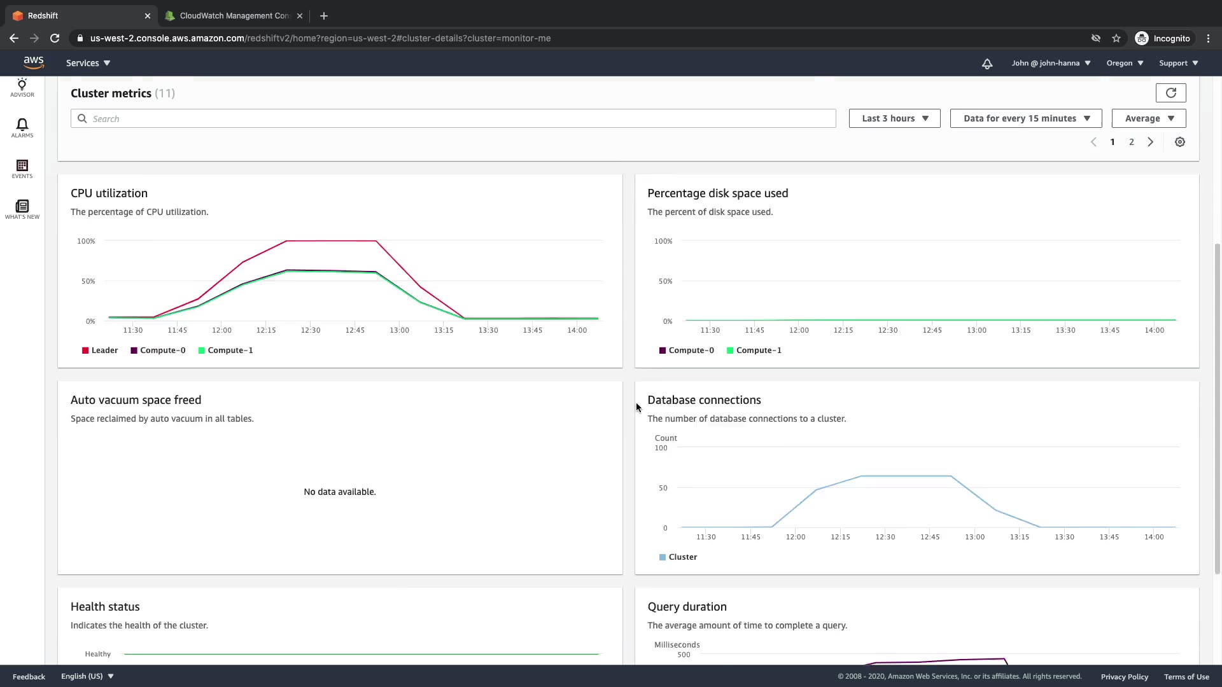Viewport: 1222px width, 687px height.
Task: Open metrics preferences gear icon
Action: tap(1179, 142)
